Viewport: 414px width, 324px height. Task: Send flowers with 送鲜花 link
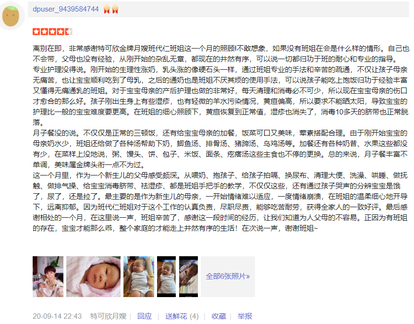click(176, 316)
